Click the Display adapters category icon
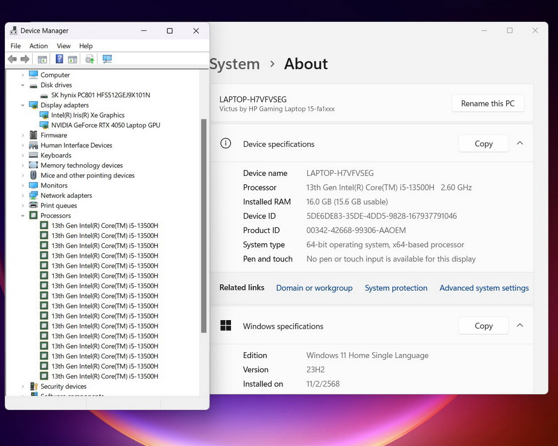The width and height of the screenshot is (558, 446). pyautogui.click(x=34, y=105)
